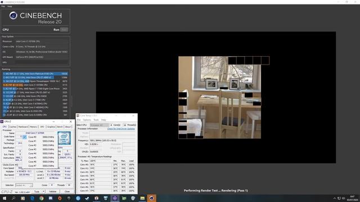Switch to the CPU-Z purple taskbar icon
Viewport: 360px width, 202px height.
pos(115,198)
